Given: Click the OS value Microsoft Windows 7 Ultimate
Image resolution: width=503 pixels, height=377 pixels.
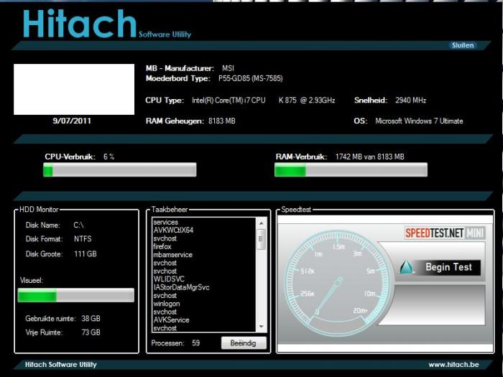Looking at the screenshot, I should point(419,121).
